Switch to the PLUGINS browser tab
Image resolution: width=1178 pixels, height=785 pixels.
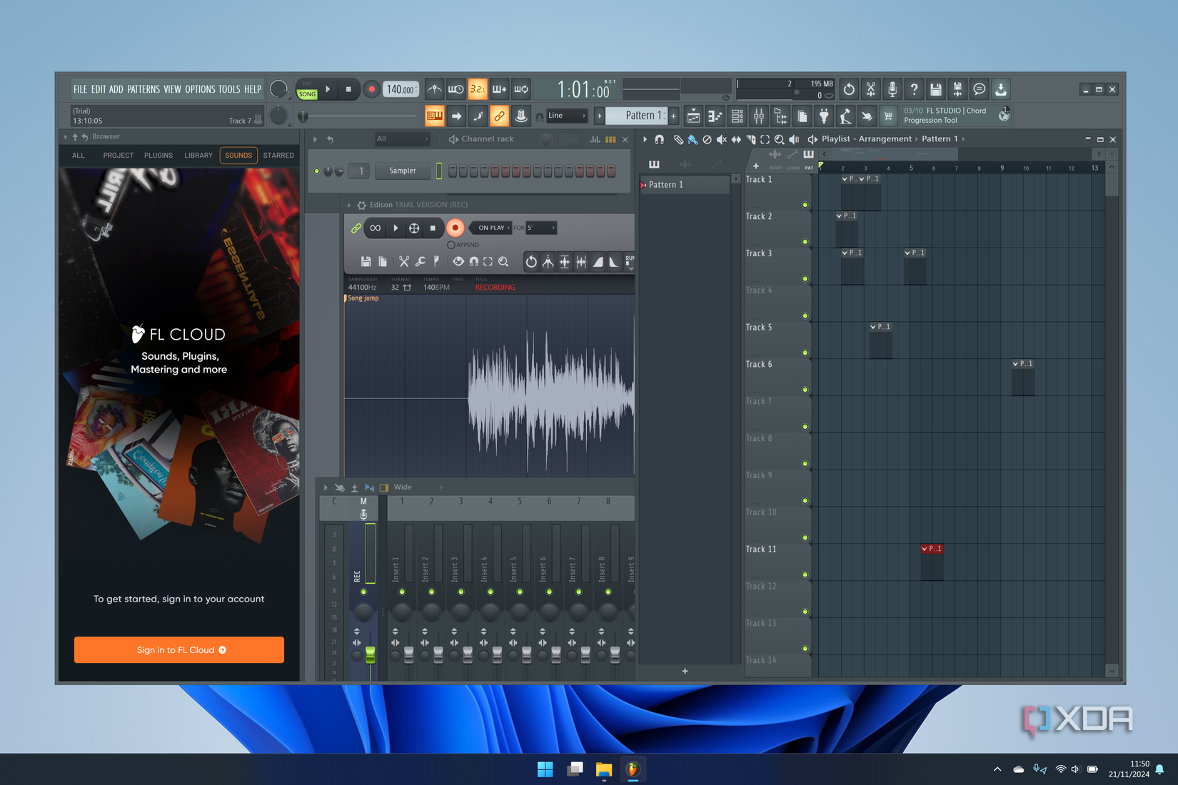point(158,155)
